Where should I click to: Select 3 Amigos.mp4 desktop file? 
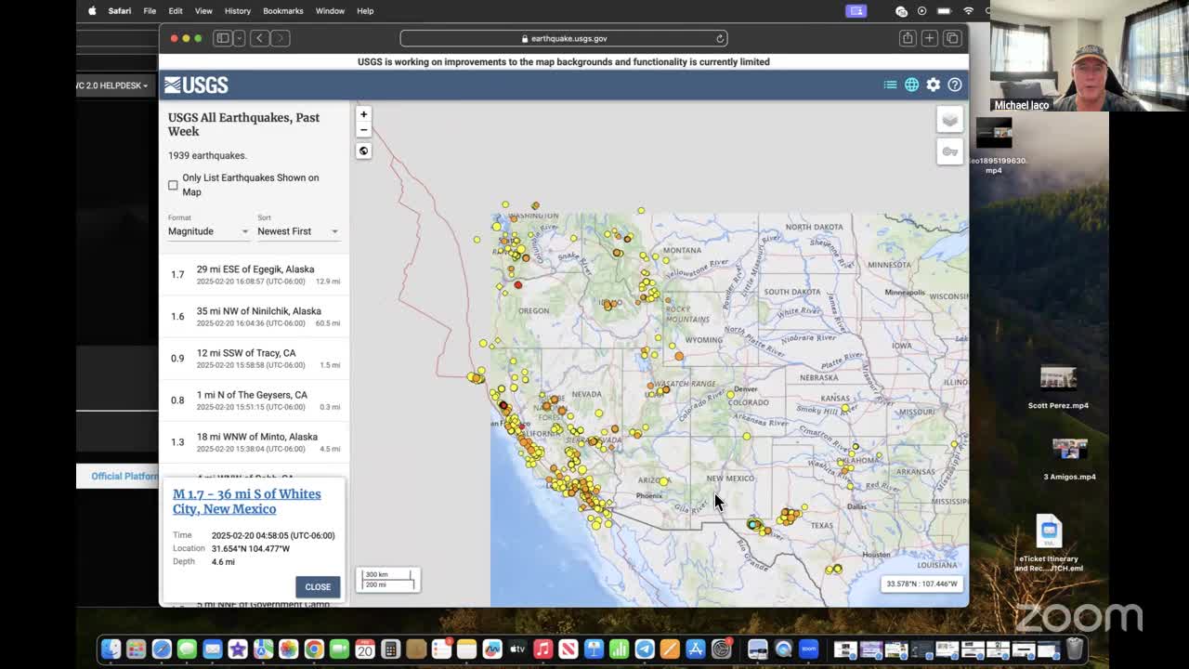(x=1069, y=459)
